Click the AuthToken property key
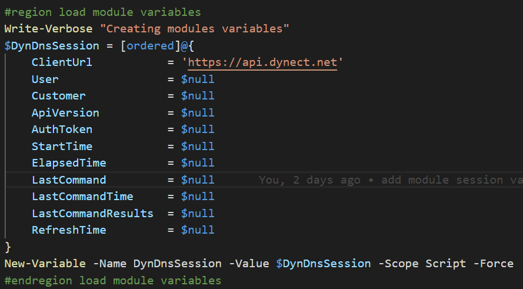This screenshot has width=523, height=289. pos(62,129)
